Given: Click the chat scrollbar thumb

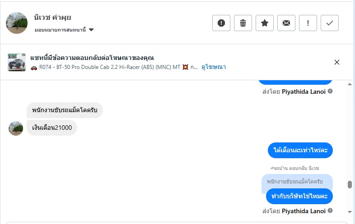Looking at the screenshot, I should point(349,184).
